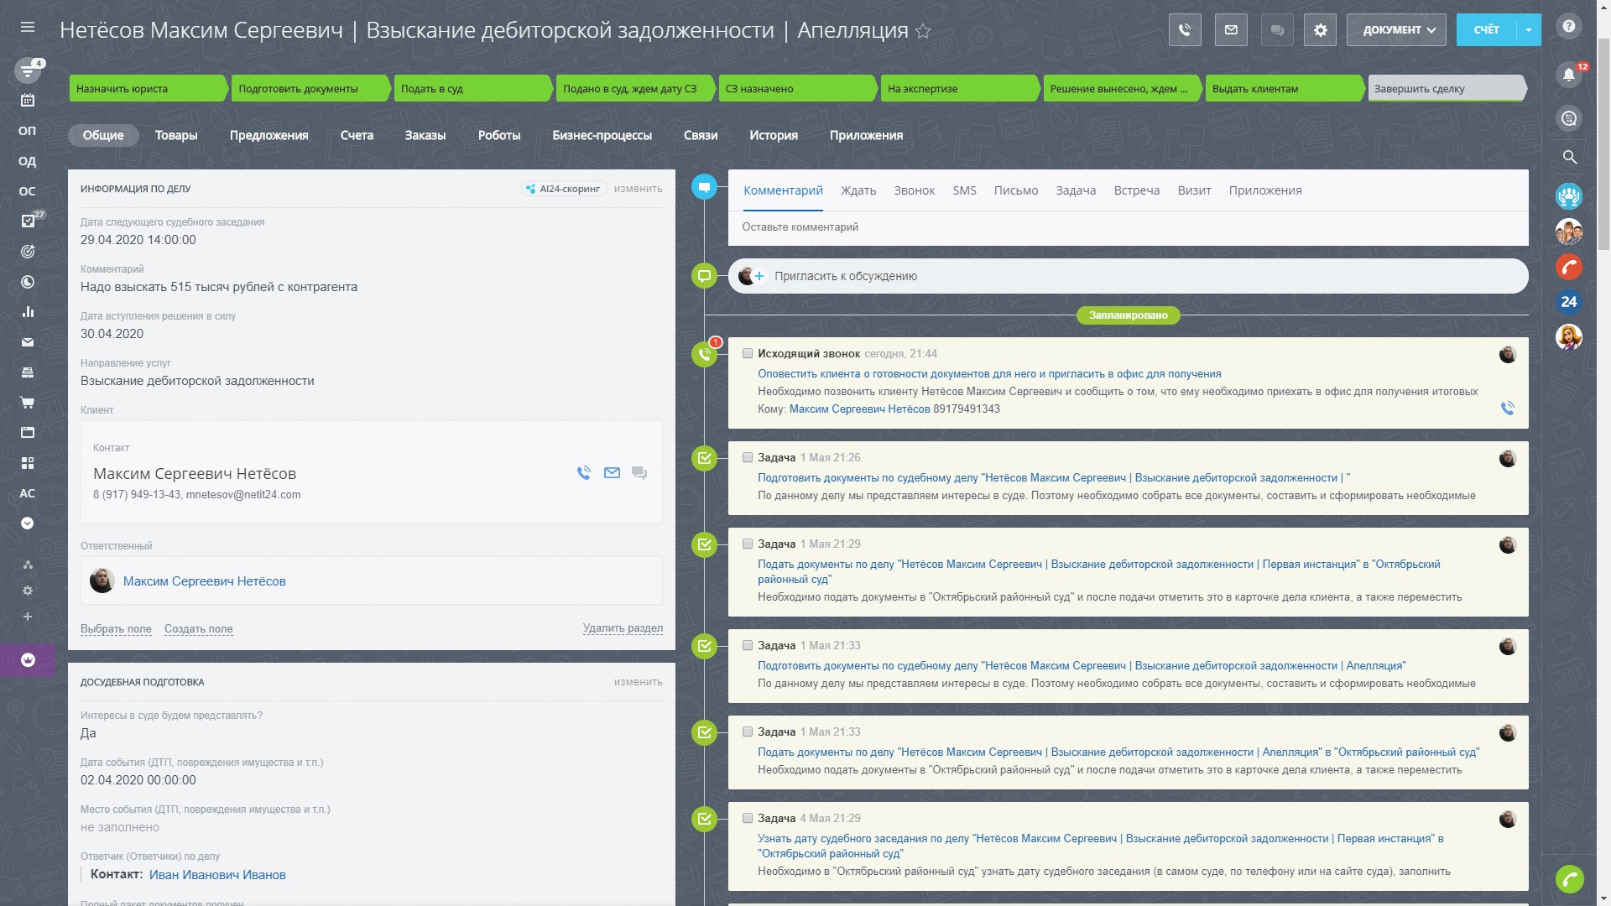Click the email icon in contact card
The width and height of the screenshot is (1611, 906).
612,473
